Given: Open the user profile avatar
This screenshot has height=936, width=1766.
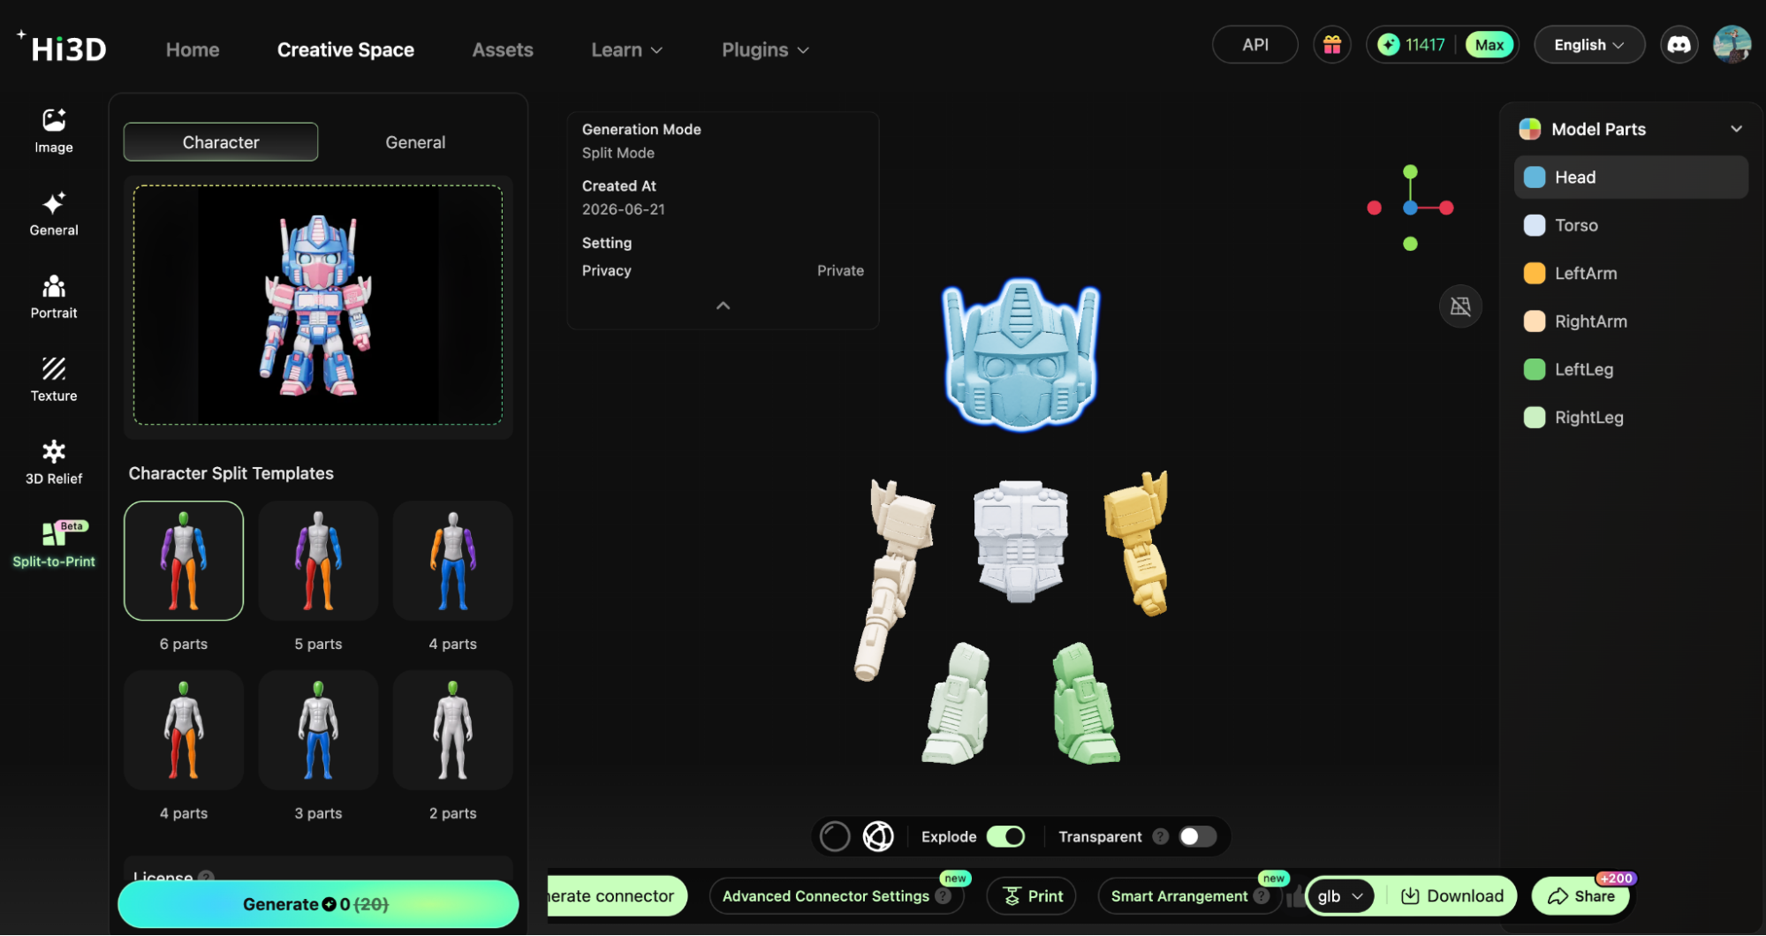Looking at the screenshot, I should 1732,44.
